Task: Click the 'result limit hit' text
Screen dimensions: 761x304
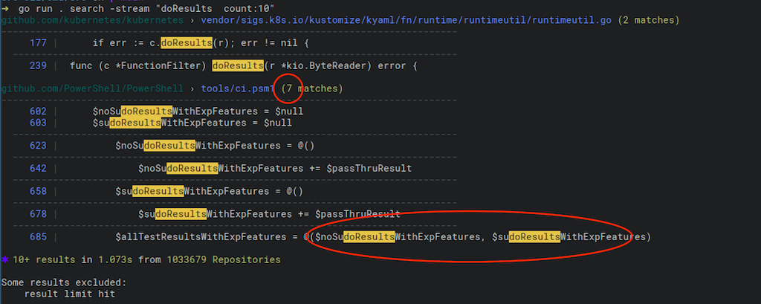Action: [69, 294]
